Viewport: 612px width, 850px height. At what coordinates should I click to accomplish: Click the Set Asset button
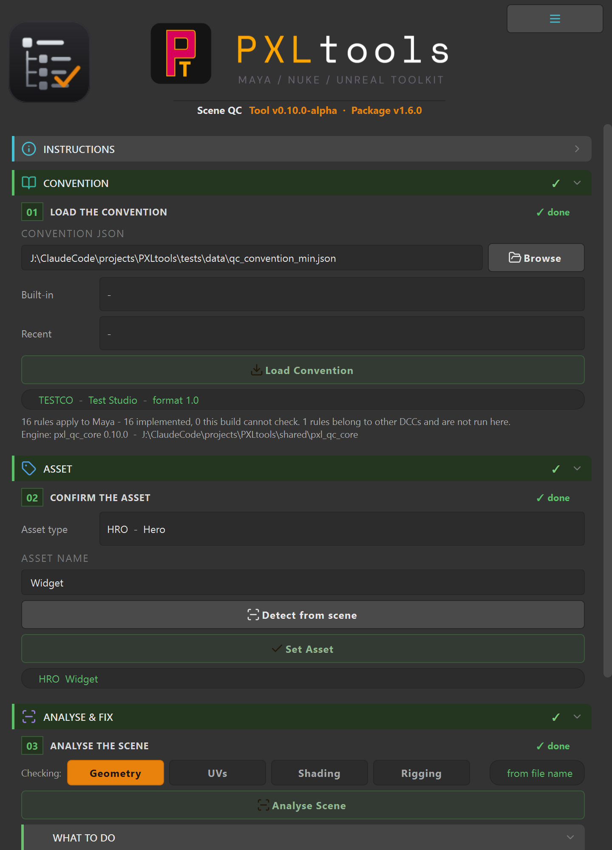coord(303,649)
